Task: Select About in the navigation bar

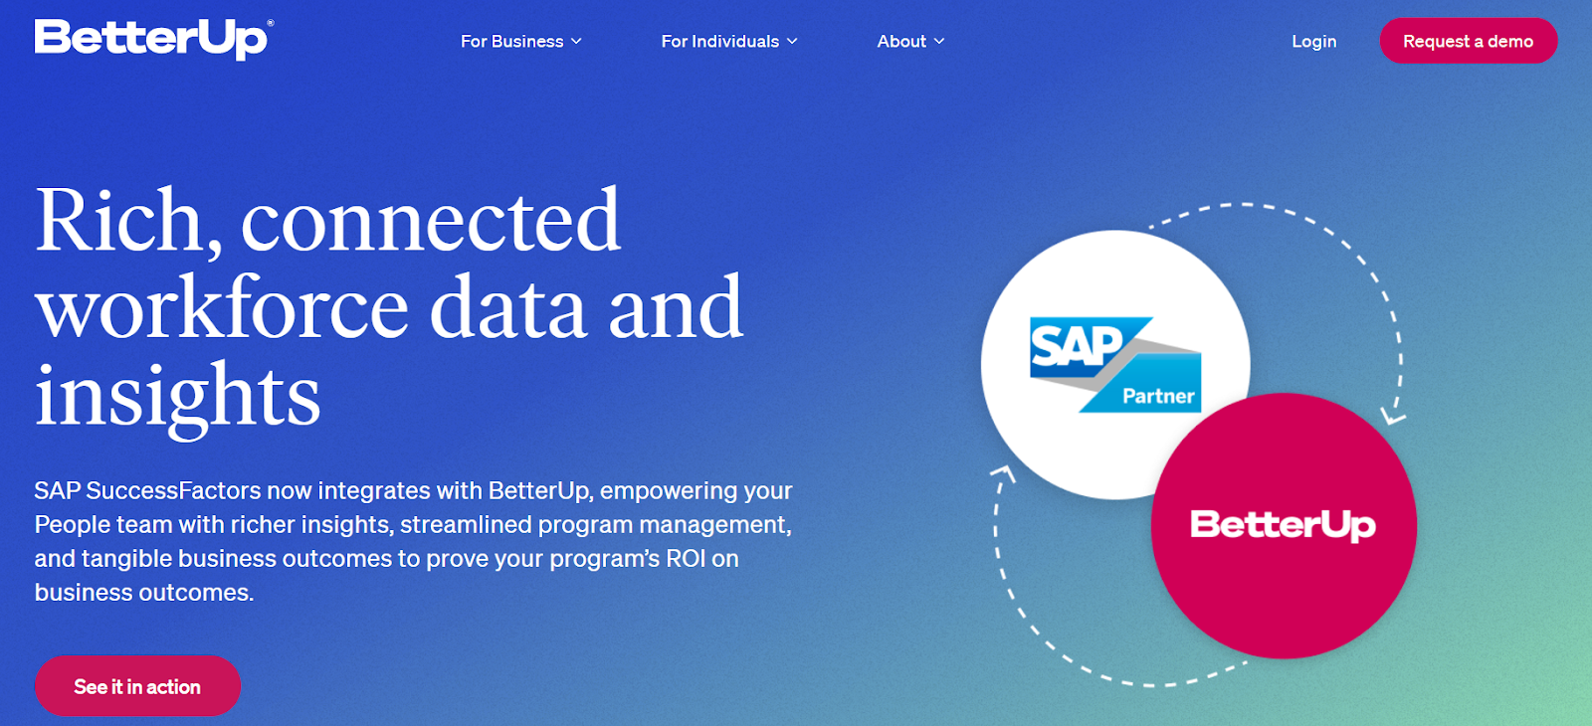Action: (x=900, y=42)
